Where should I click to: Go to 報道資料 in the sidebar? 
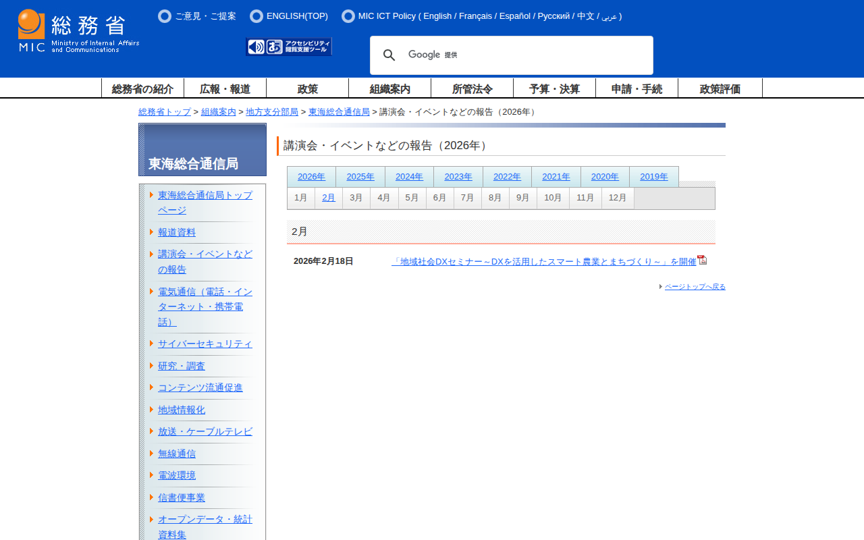177,232
